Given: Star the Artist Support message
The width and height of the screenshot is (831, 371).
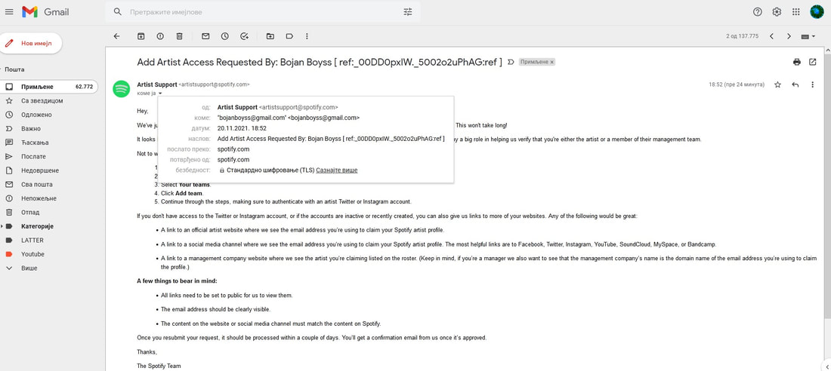Looking at the screenshot, I should click(777, 84).
